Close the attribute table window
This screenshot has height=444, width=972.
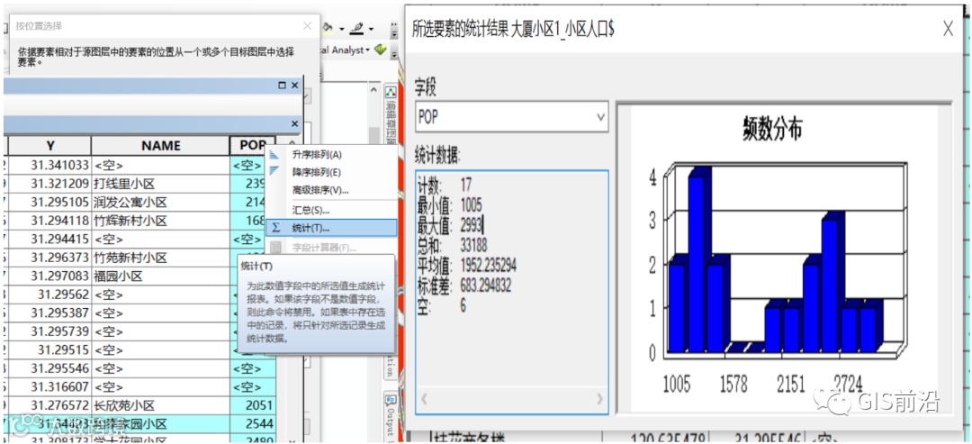[294, 85]
